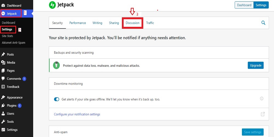This screenshot has width=274, height=137.
Task: Open Media library from the sidebar icon
Action: tap(3, 62)
